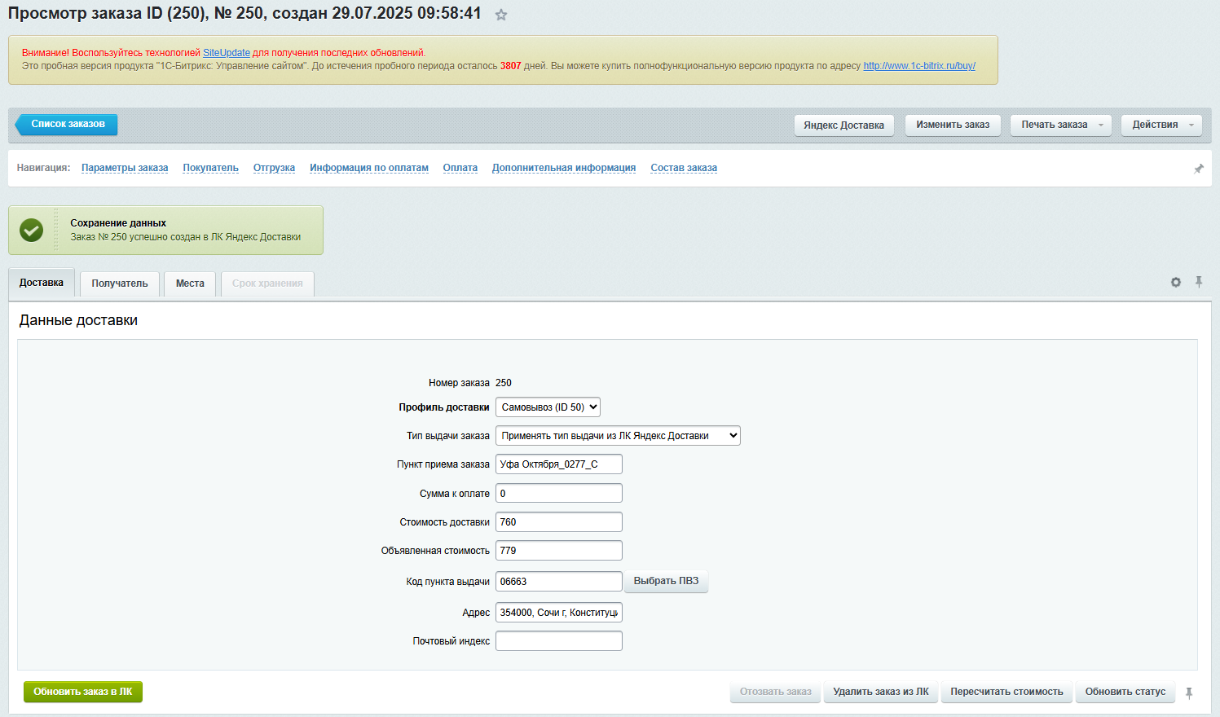Open Действия dropdown menu
1220x717 pixels.
[1161, 125]
